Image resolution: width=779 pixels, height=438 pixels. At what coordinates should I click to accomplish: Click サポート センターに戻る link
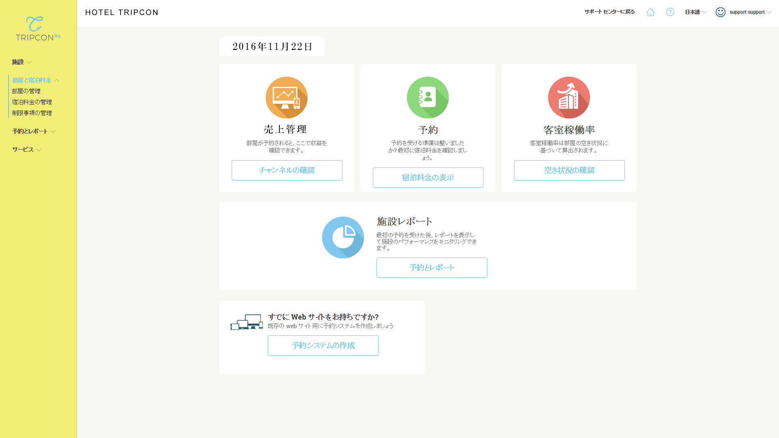pos(609,12)
